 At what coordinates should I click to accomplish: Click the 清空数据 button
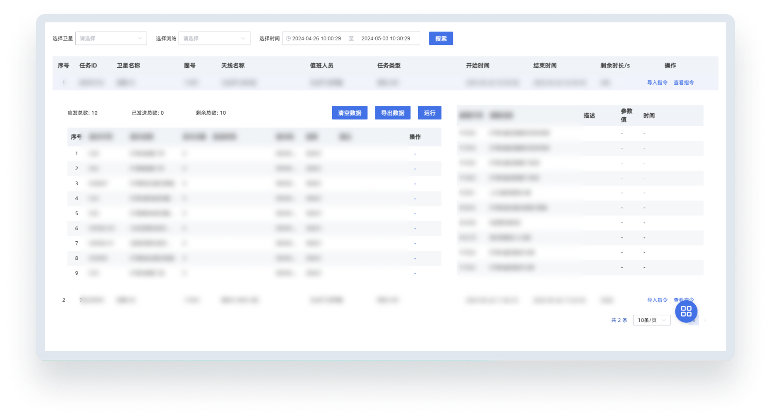coord(350,113)
